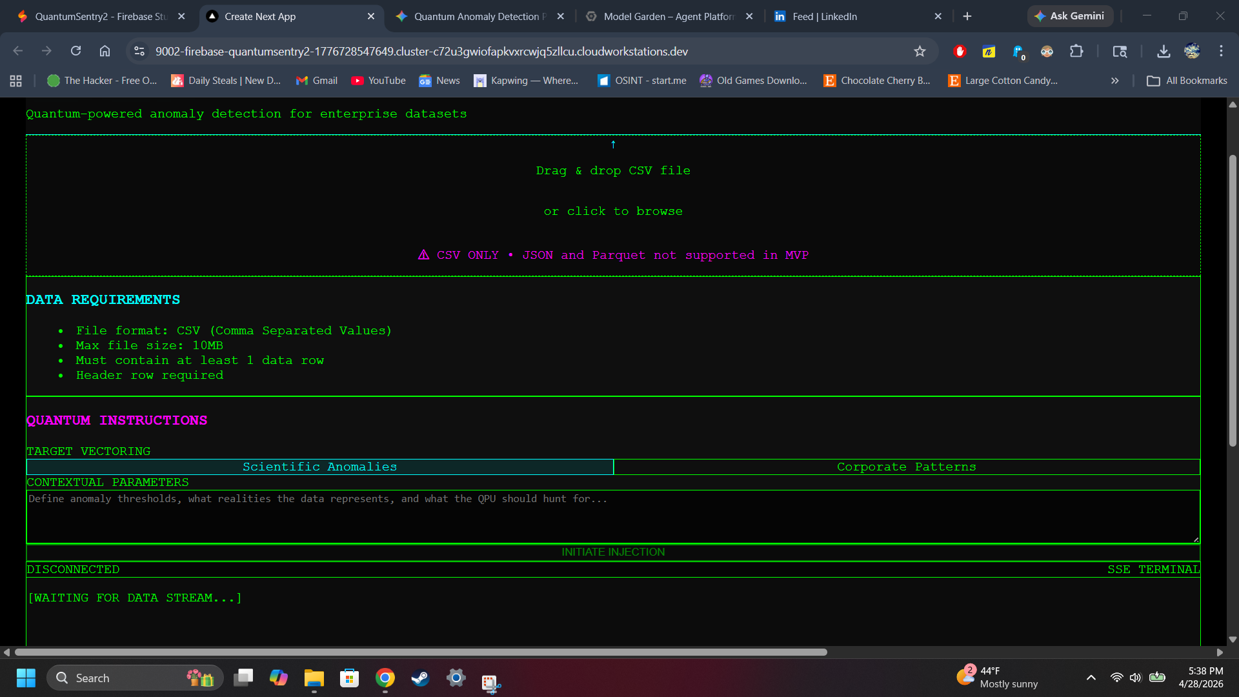Click horizontal scrollbar at page bottom
This screenshot has width=1239, height=697.
pos(419,652)
